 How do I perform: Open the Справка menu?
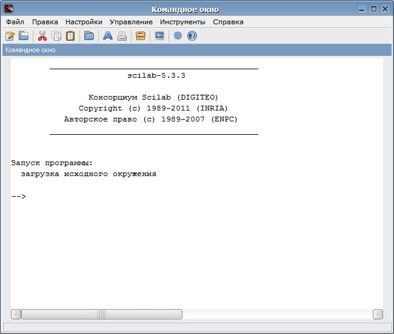click(x=228, y=22)
